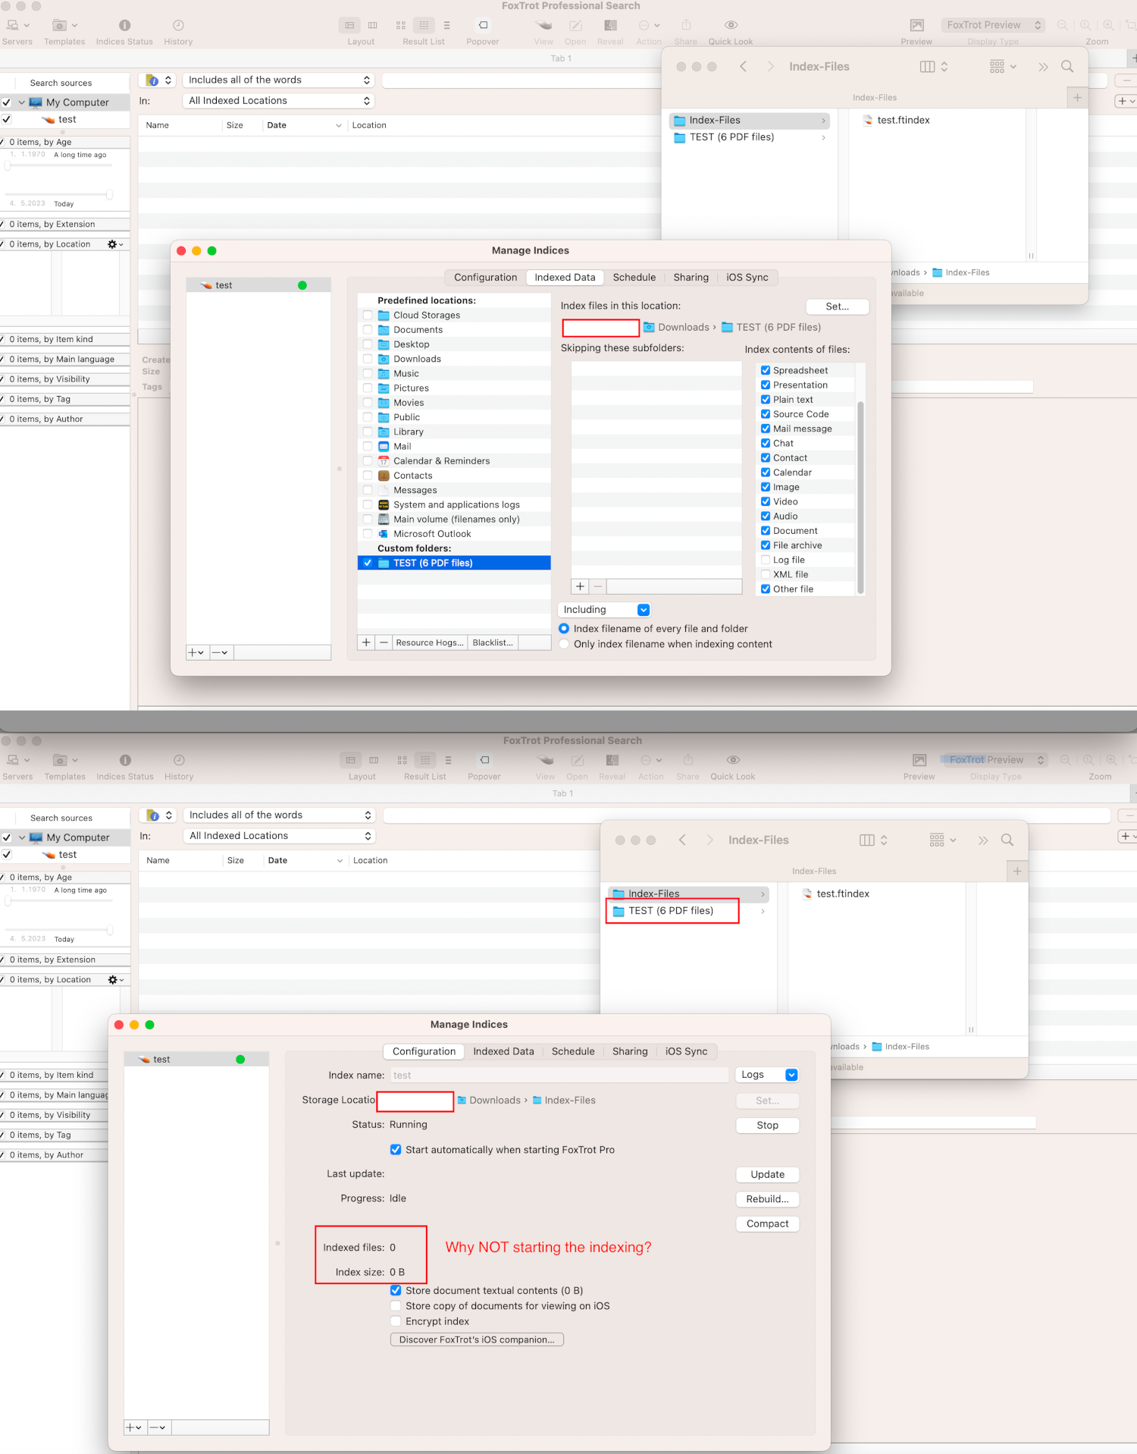The height and width of the screenshot is (1454, 1137).
Task: Click plus icon left of Resource Hogs button
Action: point(366,642)
